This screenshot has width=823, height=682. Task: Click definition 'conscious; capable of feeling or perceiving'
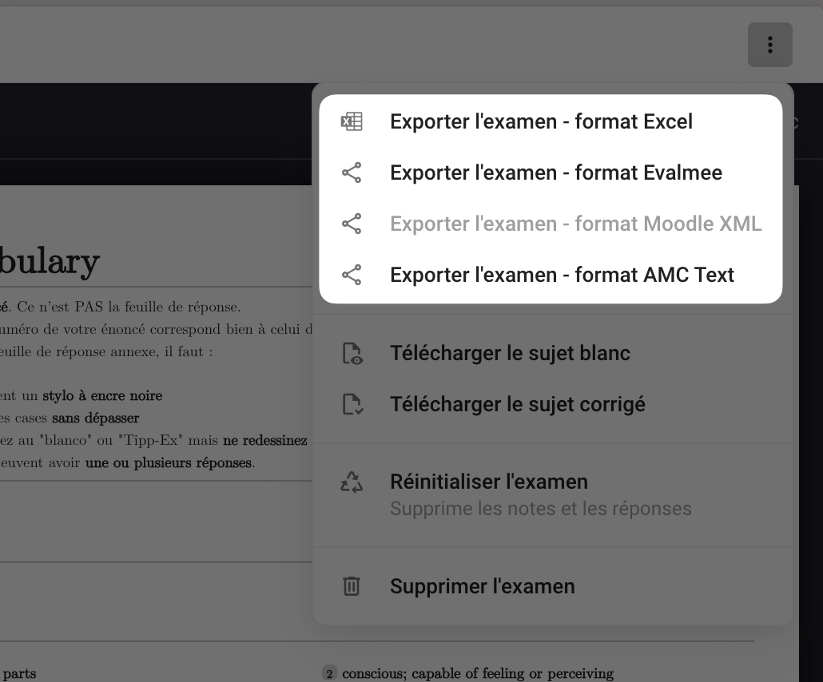point(478,673)
